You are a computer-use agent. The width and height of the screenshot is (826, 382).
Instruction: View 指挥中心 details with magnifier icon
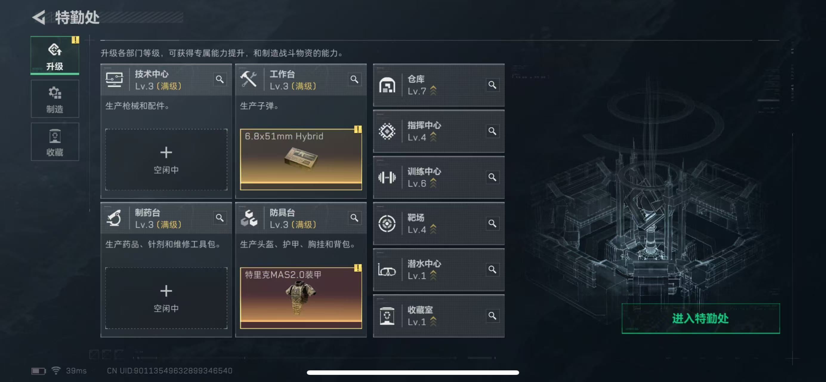click(492, 131)
